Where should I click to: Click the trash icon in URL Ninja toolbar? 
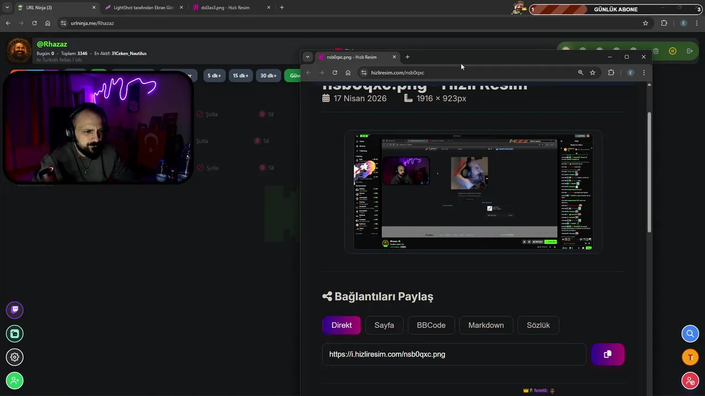point(655,51)
